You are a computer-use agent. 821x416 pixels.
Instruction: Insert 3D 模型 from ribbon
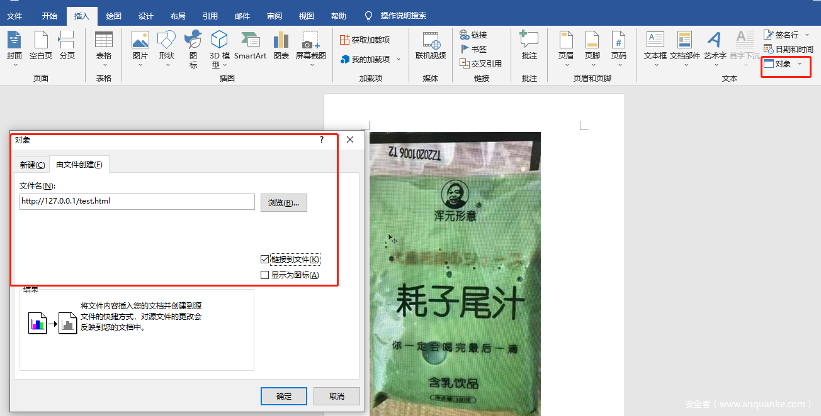pyautogui.click(x=219, y=41)
